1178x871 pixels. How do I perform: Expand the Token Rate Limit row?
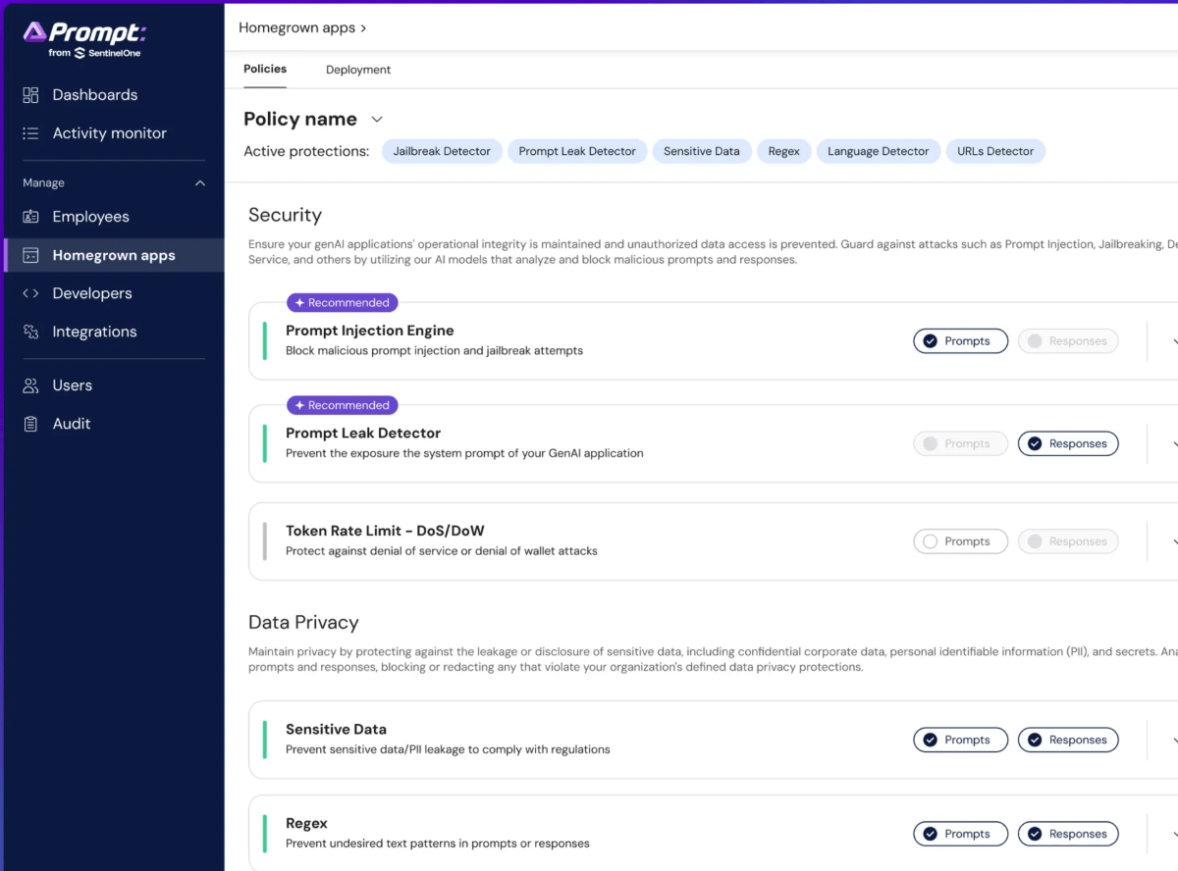tap(1174, 541)
